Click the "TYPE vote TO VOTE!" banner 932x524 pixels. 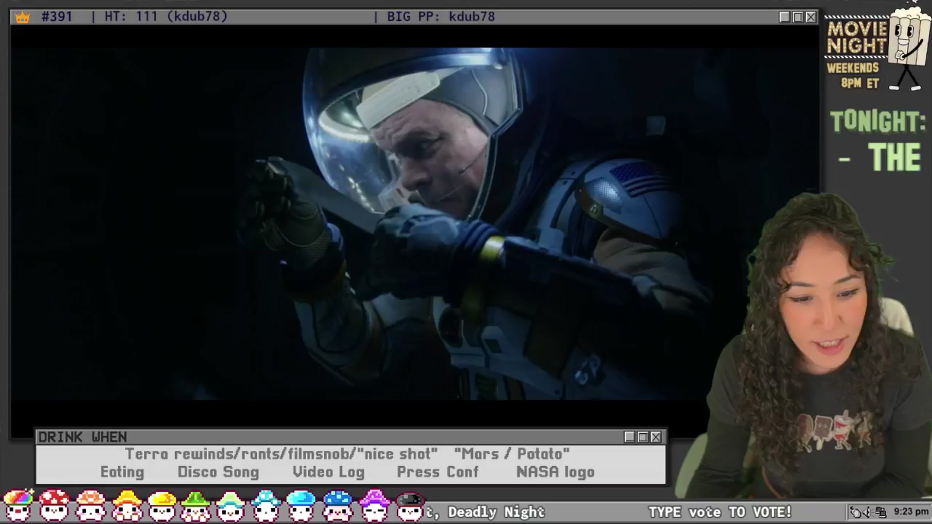click(720, 512)
